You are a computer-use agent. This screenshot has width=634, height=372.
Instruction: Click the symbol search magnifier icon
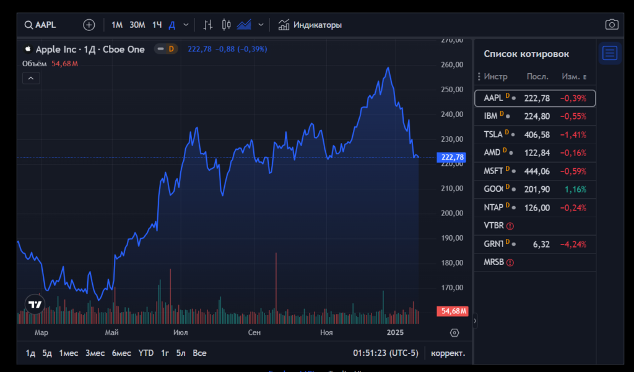click(28, 25)
